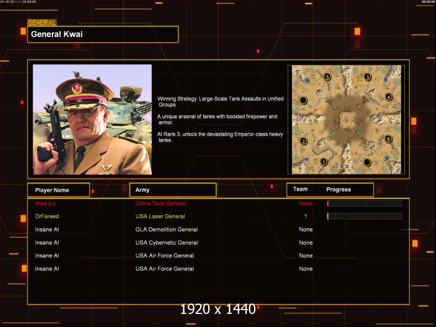The image size is (436, 327).
Task: Click the Team column header
Action: 300,189
